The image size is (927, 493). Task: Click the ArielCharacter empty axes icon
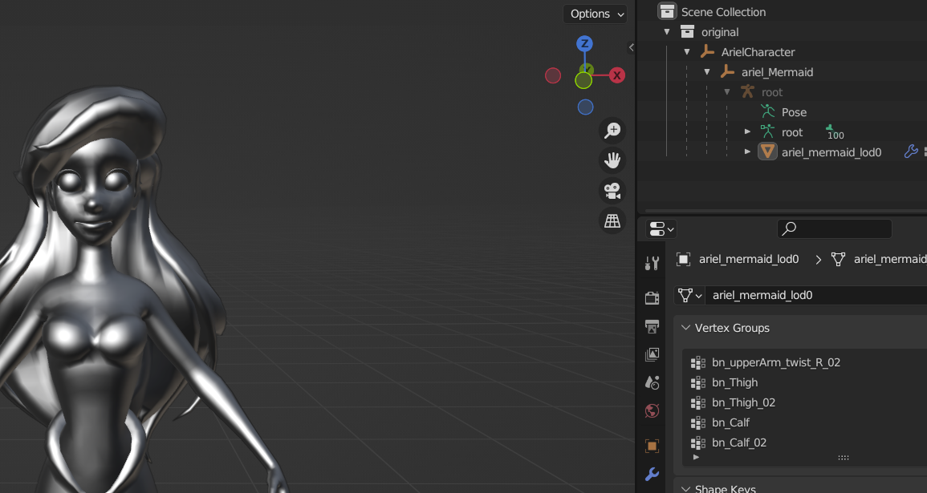tap(707, 51)
